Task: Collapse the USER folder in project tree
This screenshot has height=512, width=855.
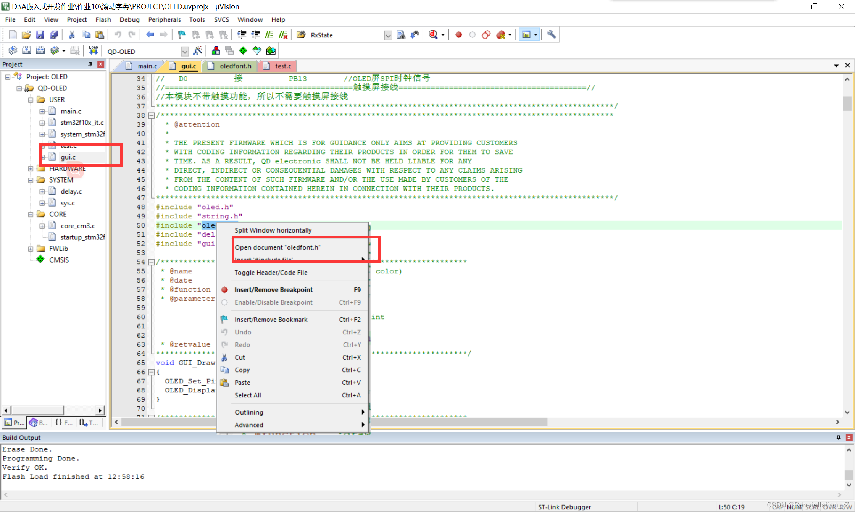Action: 31,100
